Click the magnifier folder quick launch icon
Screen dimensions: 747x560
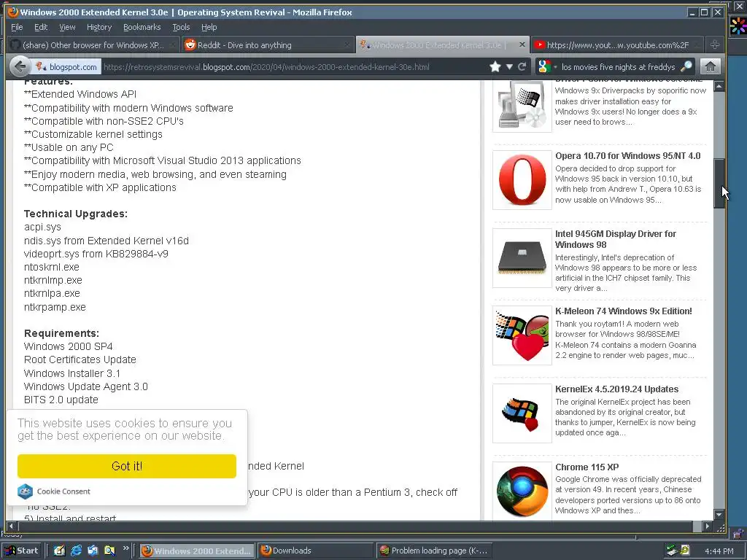(x=109, y=551)
